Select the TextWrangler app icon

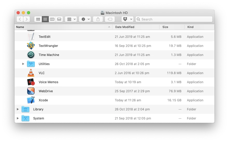point(31,46)
